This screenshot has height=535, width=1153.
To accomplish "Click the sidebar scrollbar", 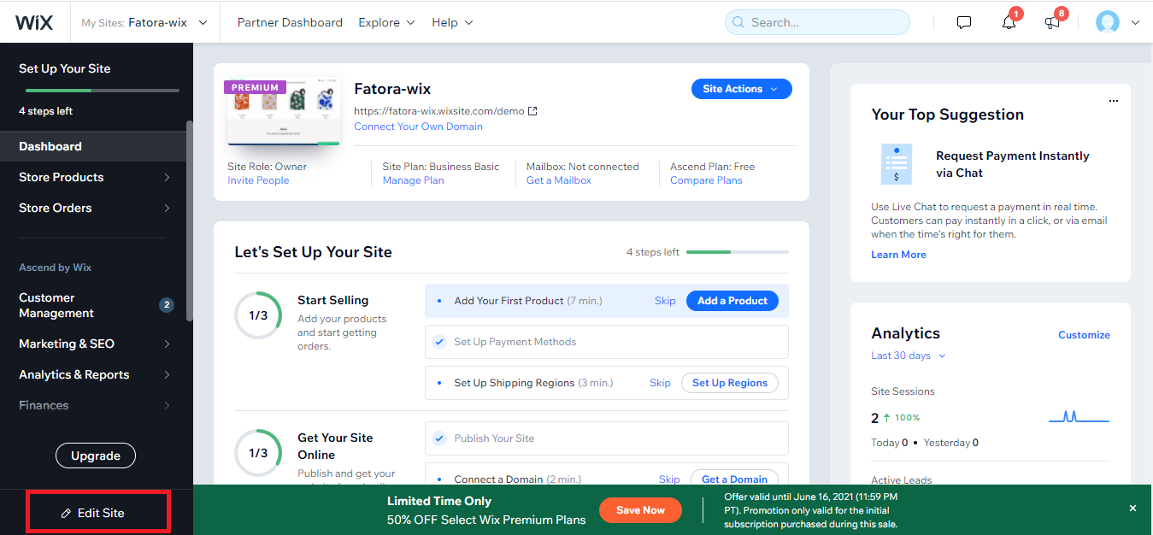I will point(190,220).
